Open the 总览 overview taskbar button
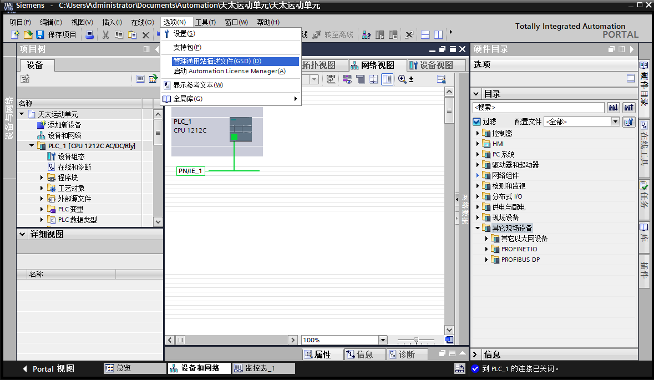 click(x=135, y=368)
